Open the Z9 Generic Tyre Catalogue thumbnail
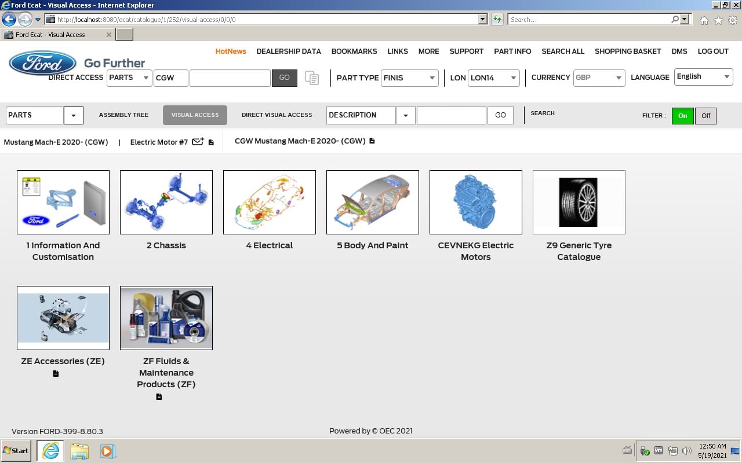 (x=579, y=202)
